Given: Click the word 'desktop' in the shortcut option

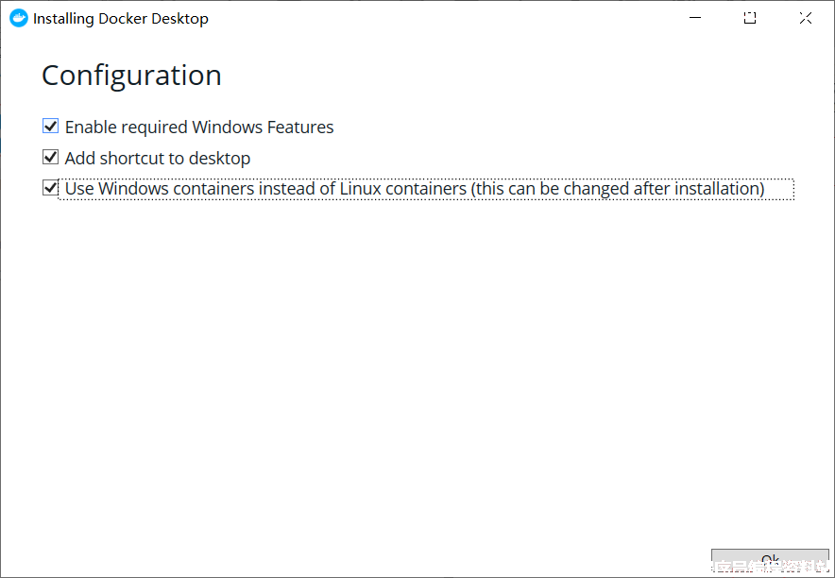Looking at the screenshot, I should (x=219, y=158).
